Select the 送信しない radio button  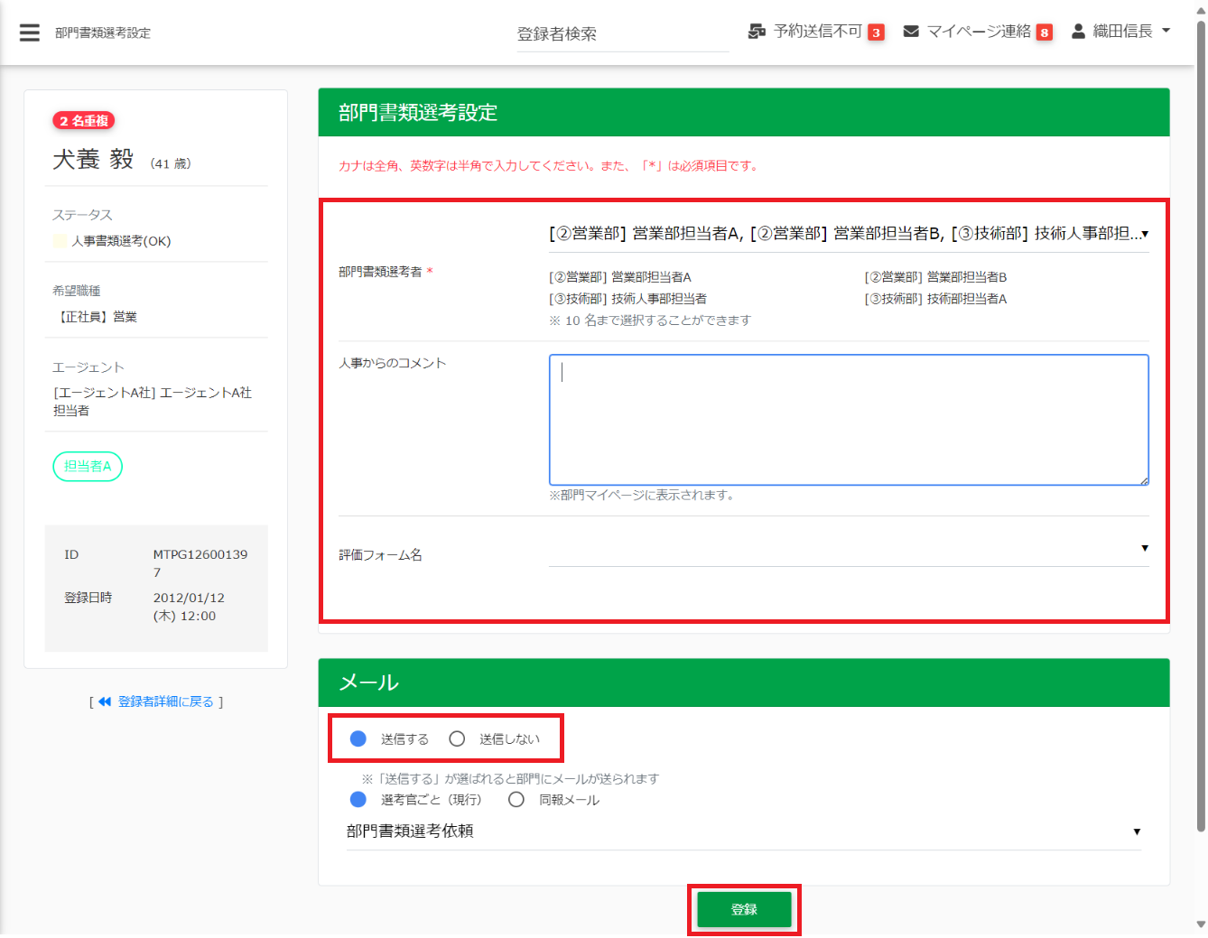pyautogui.click(x=457, y=738)
